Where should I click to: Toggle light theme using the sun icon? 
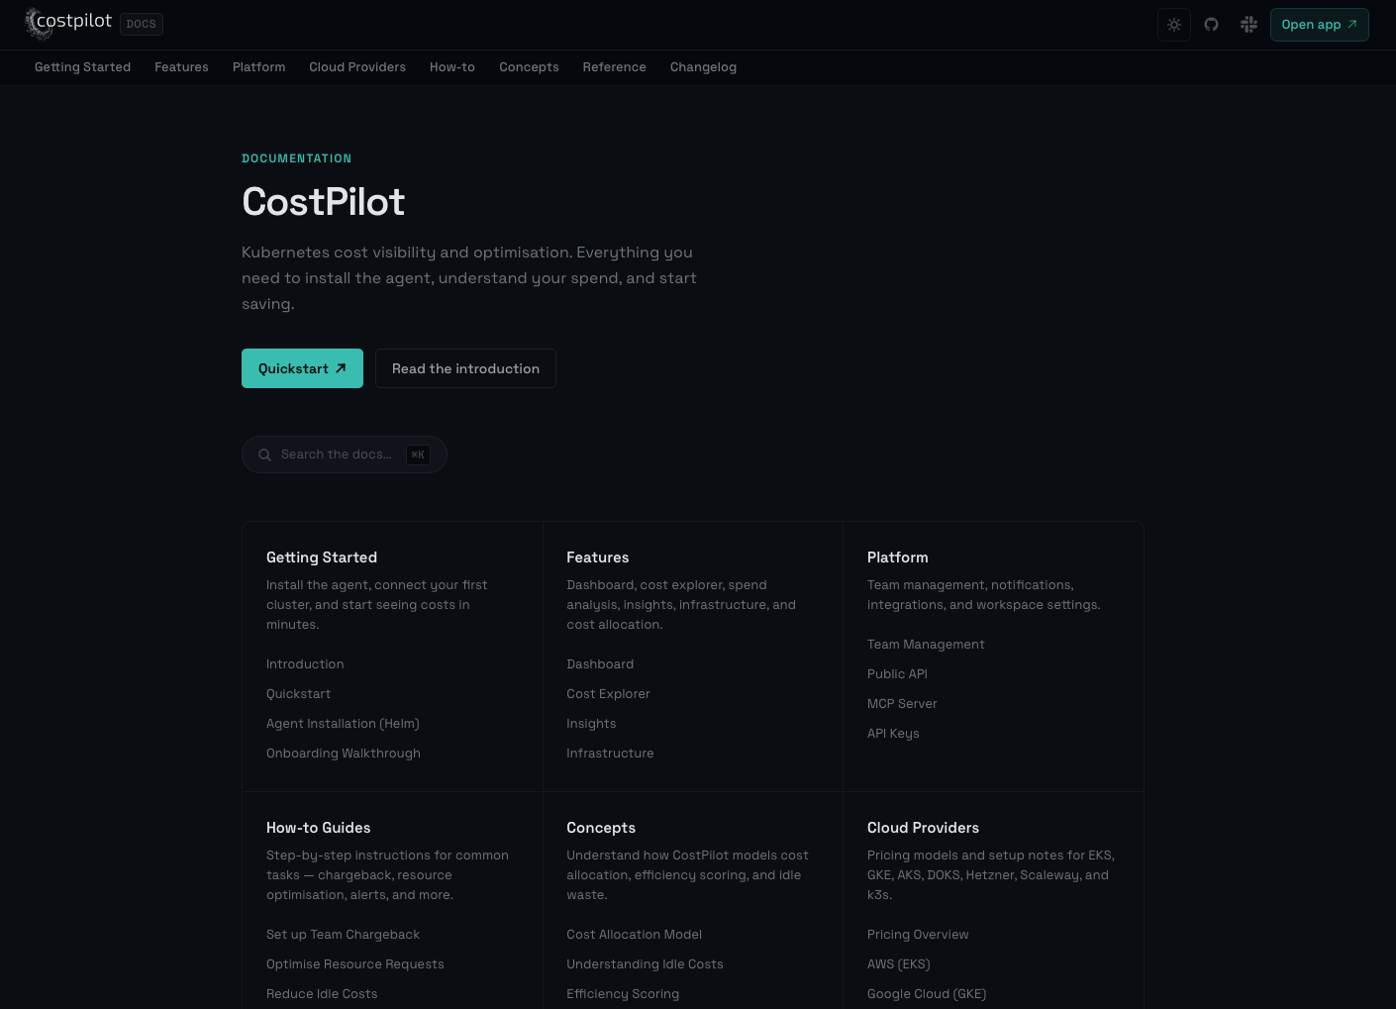coord(1174,24)
